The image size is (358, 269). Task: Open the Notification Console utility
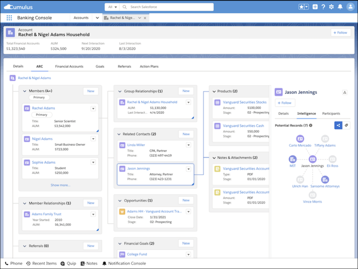point(124,263)
